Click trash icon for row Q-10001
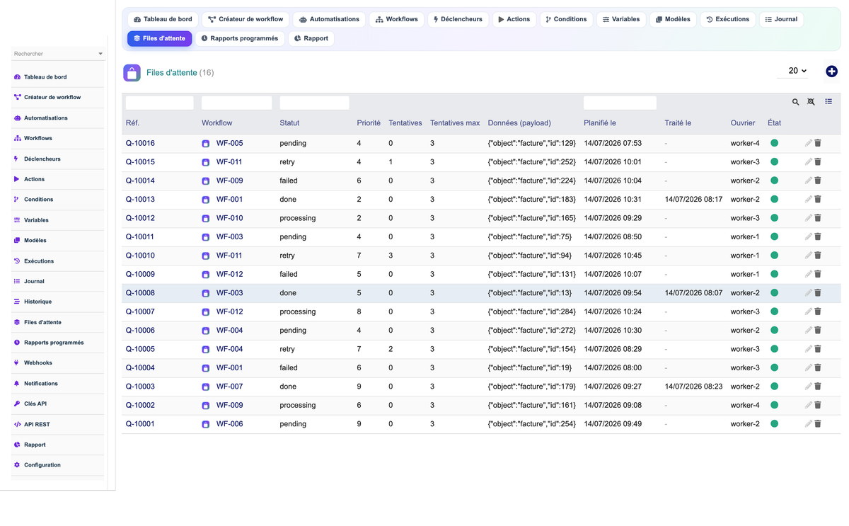The width and height of the screenshot is (849, 526). click(818, 424)
